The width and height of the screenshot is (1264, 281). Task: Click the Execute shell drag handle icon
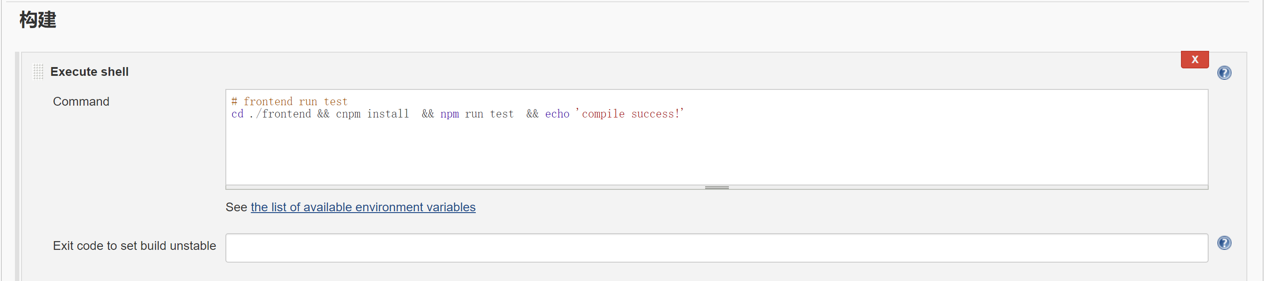(x=38, y=71)
